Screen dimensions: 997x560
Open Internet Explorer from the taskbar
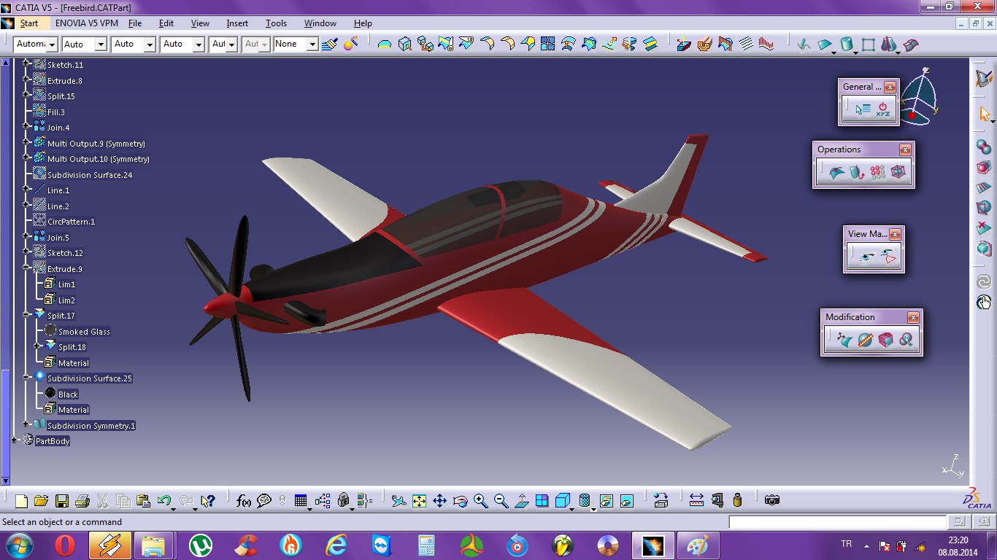pyautogui.click(x=336, y=545)
